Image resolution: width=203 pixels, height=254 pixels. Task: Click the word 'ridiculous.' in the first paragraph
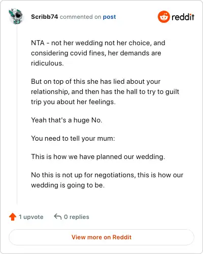(47, 63)
